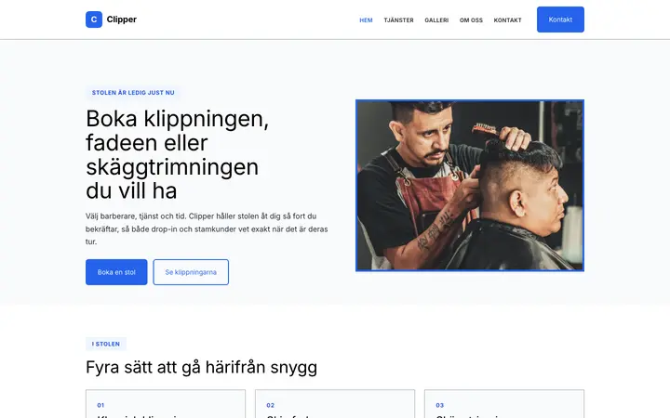This screenshot has width=670, height=418.
Task: Click the paragraph starting Välj barberare
Action: coord(207,229)
